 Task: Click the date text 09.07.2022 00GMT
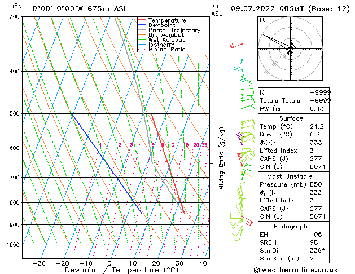tap(267, 9)
